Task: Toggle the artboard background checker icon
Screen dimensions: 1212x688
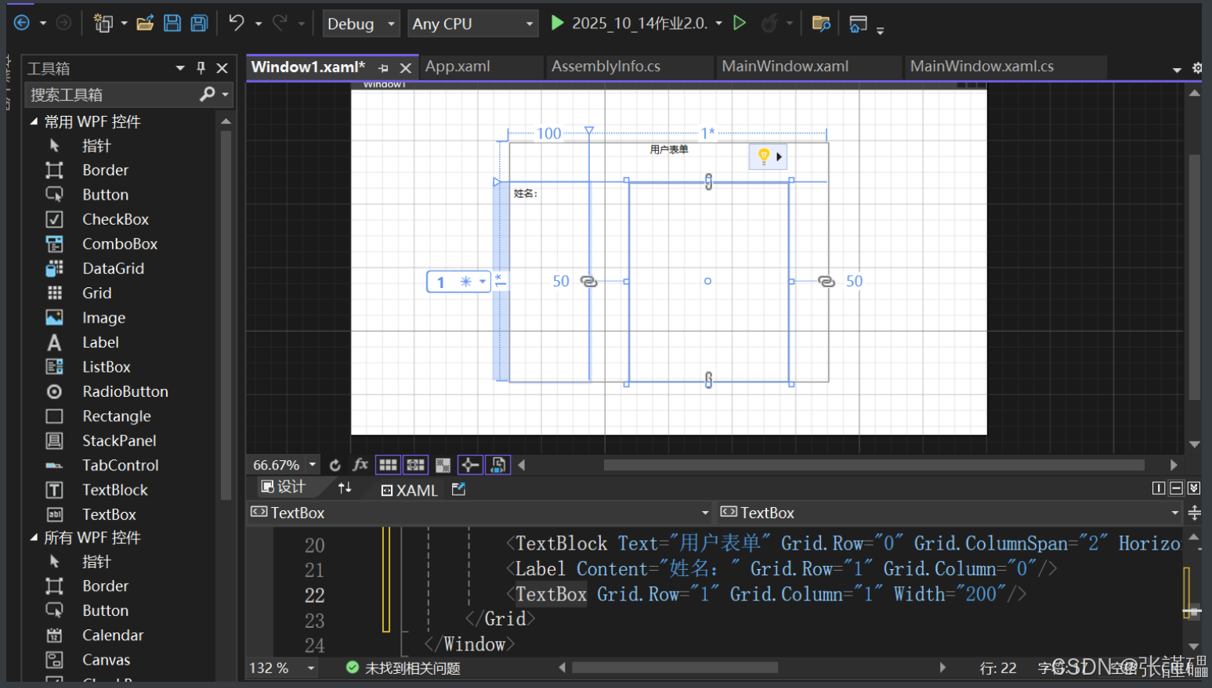Action: pyautogui.click(x=443, y=465)
